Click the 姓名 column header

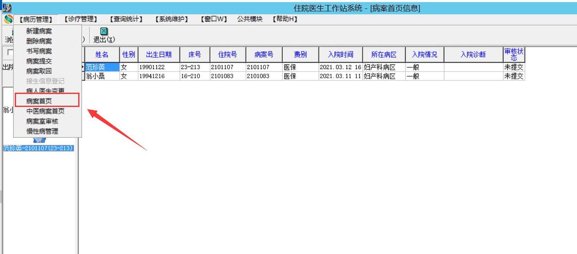(102, 55)
